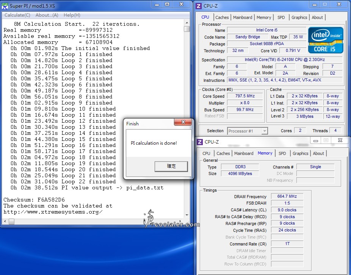
Task: Click the CAS# Latency value 9.0 clocks
Action: tap(287, 210)
